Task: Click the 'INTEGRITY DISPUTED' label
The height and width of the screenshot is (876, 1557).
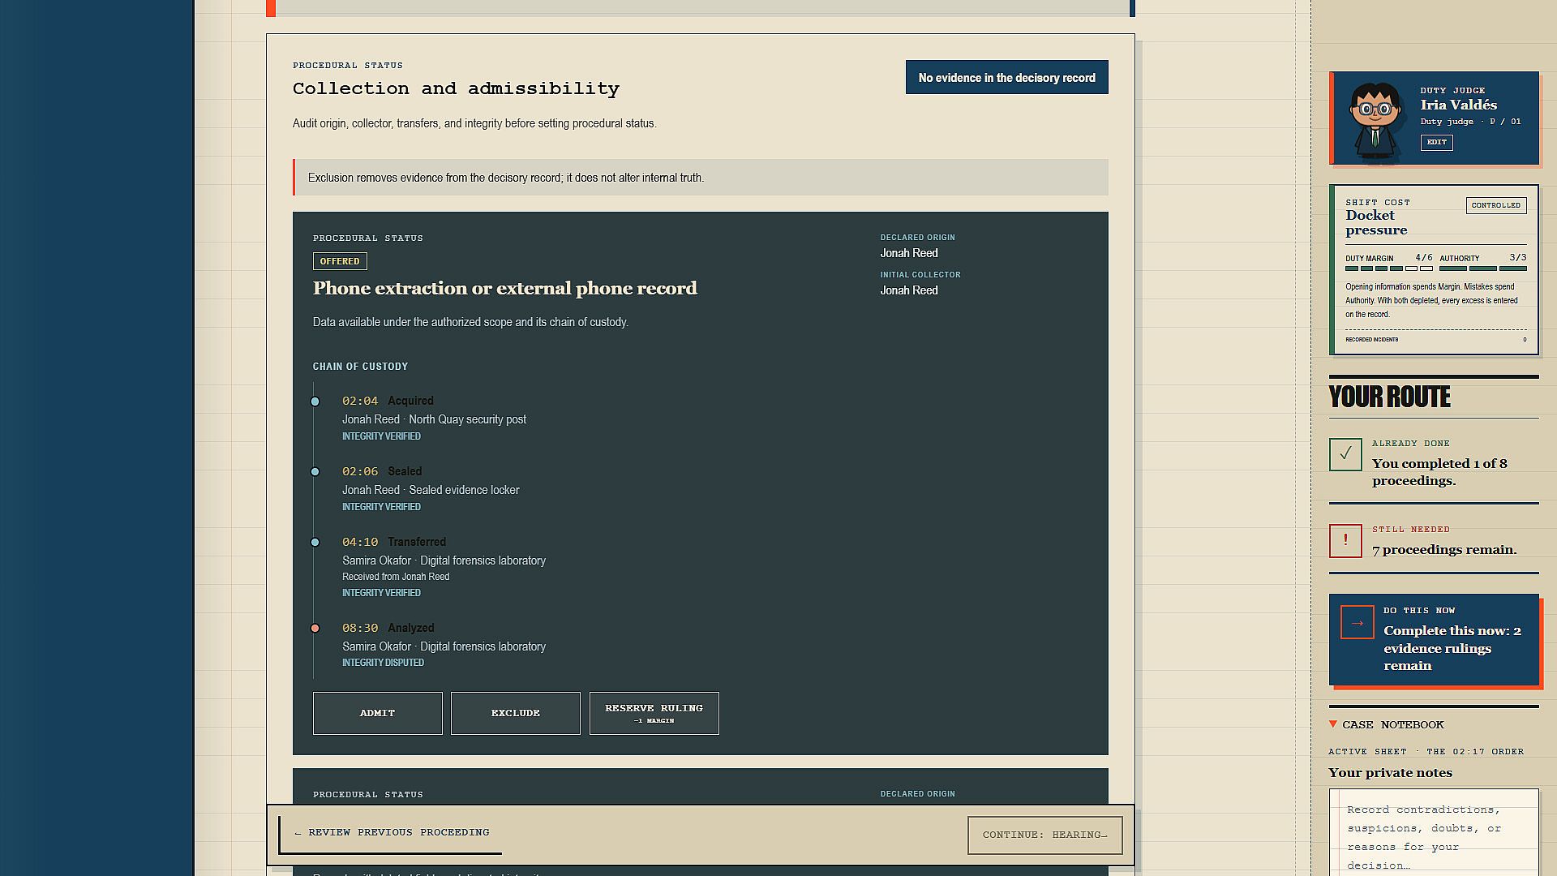Action: pyautogui.click(x=383, y=663)
